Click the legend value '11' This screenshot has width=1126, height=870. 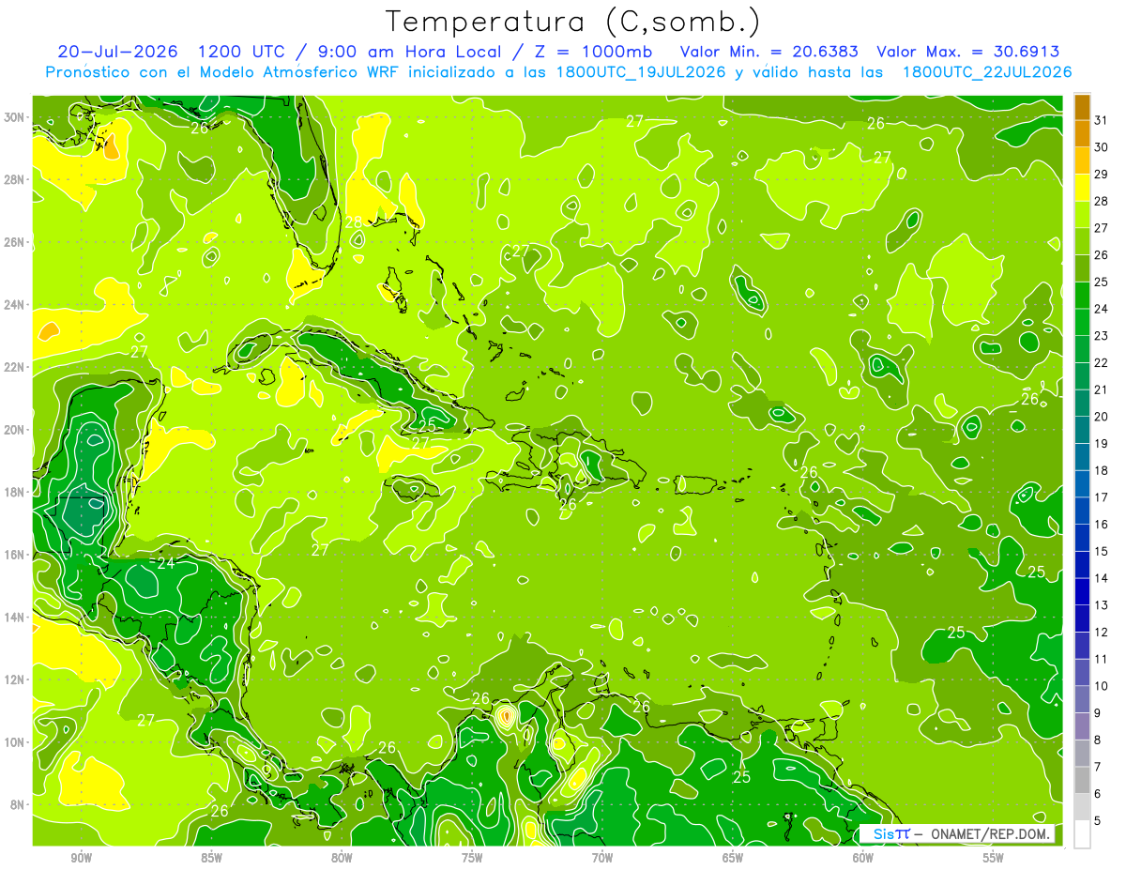(1102, 659)
